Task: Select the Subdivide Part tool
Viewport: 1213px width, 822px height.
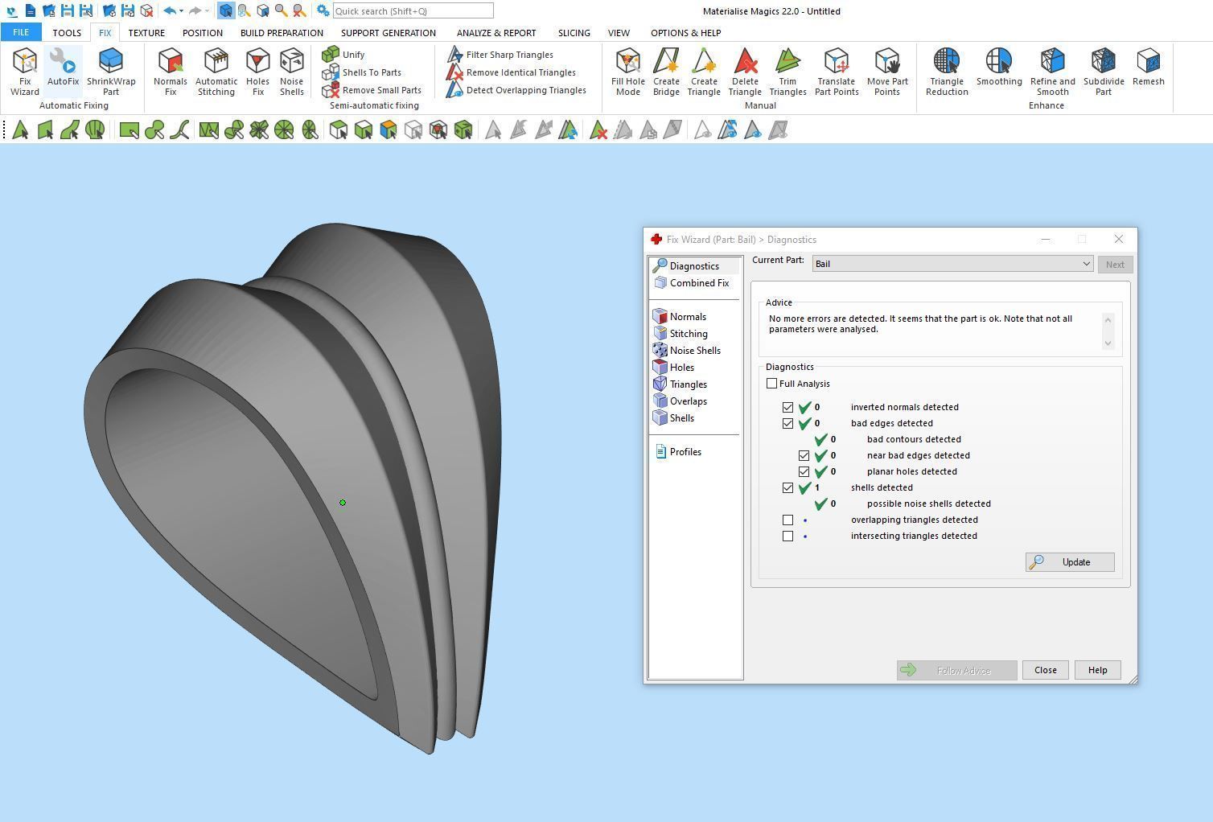Action: 1104,72
